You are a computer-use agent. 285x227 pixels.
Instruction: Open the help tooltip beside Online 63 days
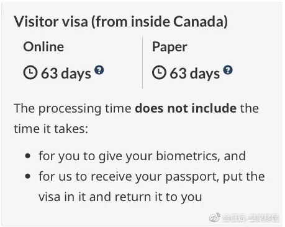(99, 70)
